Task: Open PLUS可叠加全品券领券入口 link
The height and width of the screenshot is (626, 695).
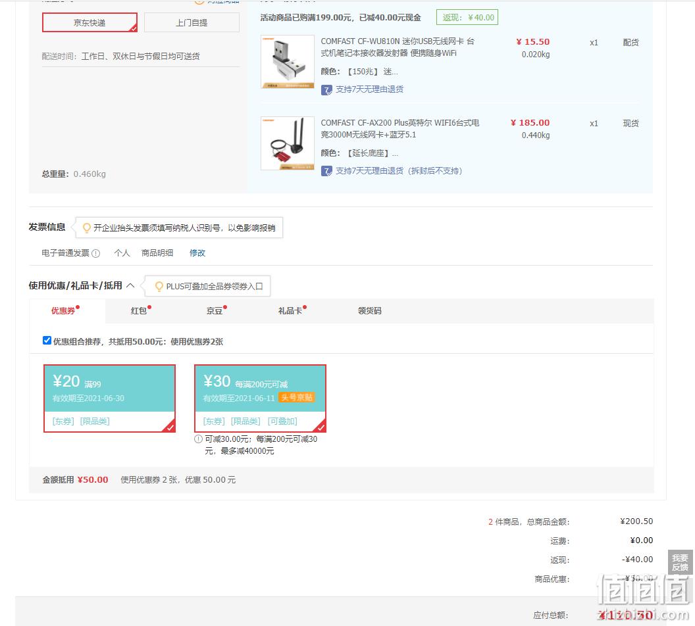Action: [215, 287]
